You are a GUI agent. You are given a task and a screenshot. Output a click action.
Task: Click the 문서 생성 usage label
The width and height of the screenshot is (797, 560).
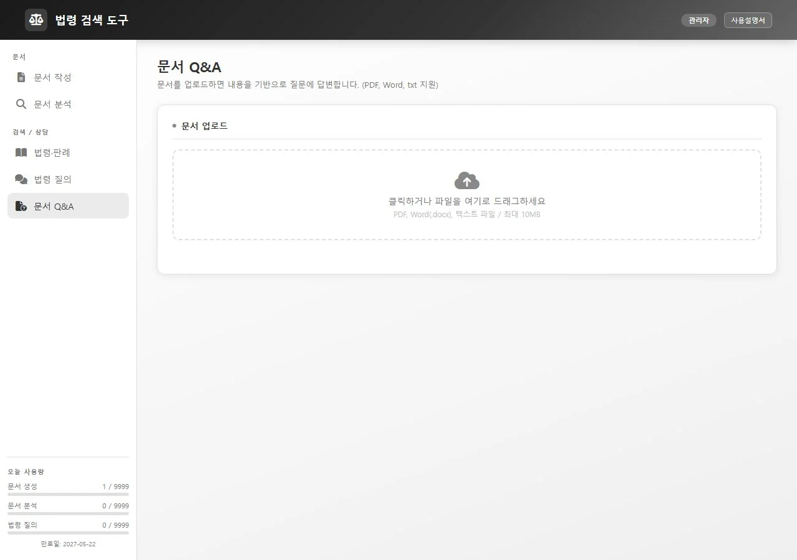pyautogui.click(x=22, y=487)
